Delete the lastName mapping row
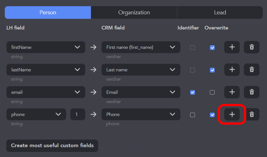This screenshot has width=267, height=157. pos(252,69)
